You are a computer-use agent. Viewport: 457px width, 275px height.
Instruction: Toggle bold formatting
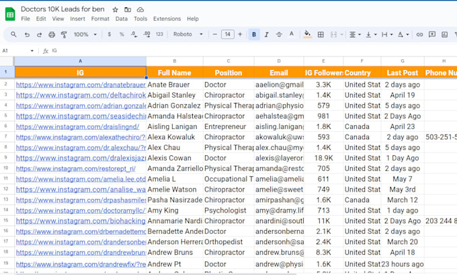(x=254, y=34)
